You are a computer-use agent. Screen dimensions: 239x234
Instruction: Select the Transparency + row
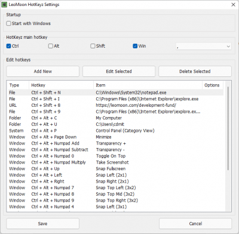click(x=115, y=143)
